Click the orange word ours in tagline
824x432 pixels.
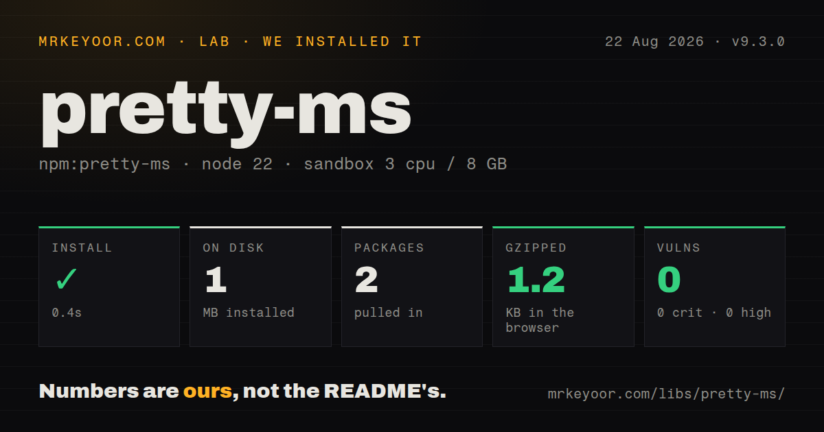click(207, 392)
